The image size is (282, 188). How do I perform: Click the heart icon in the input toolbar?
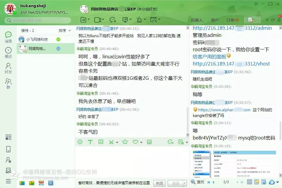tap(135, 142)
